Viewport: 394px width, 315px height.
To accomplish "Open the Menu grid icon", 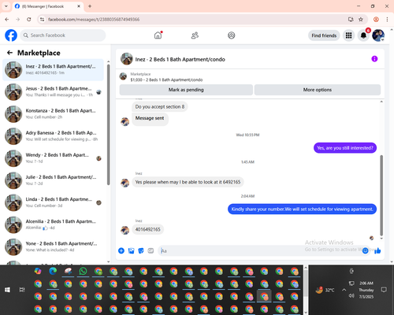I will coord(348,35).
